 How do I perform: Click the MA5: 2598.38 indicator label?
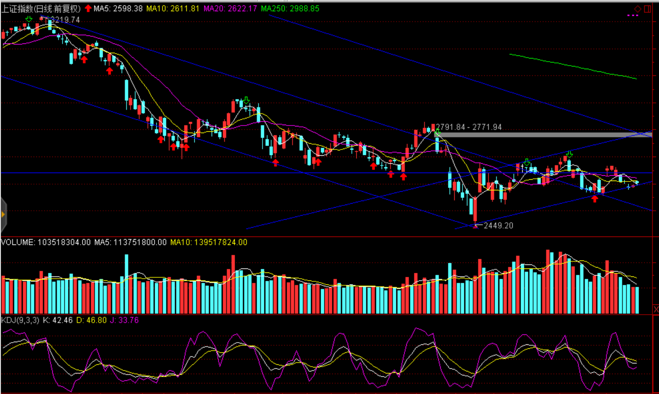tap(118, 8)
